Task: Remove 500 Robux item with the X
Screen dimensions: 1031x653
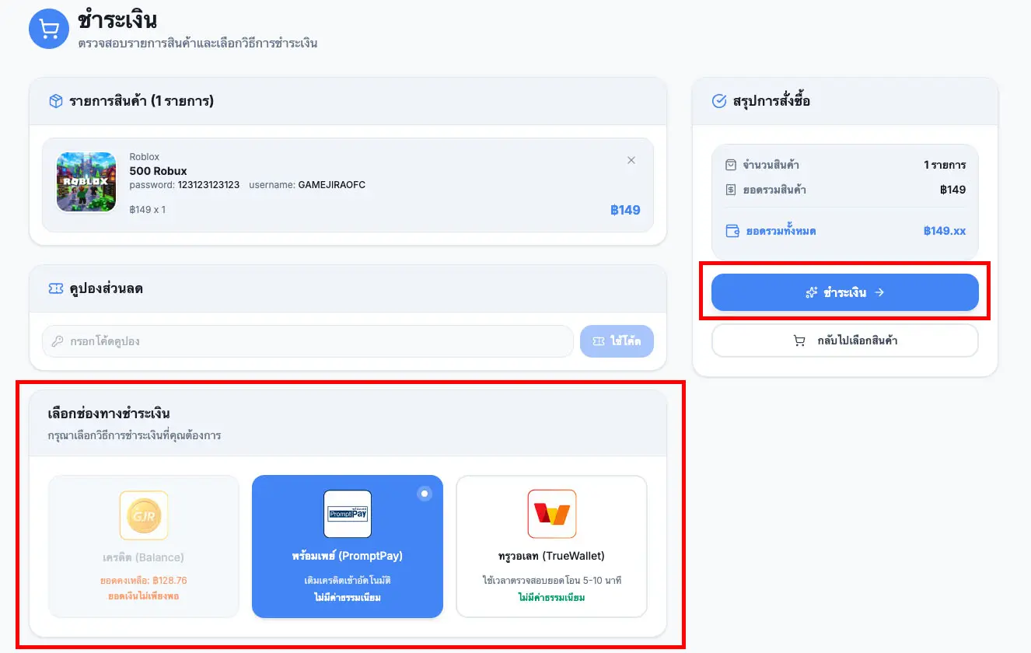Action: [631, 160]
